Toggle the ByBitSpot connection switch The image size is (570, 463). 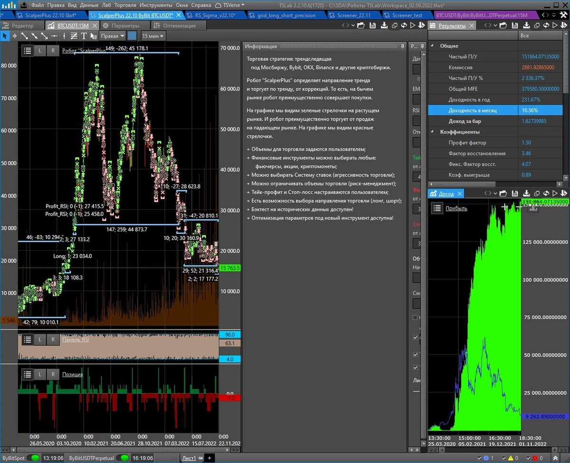click(33, 458)
